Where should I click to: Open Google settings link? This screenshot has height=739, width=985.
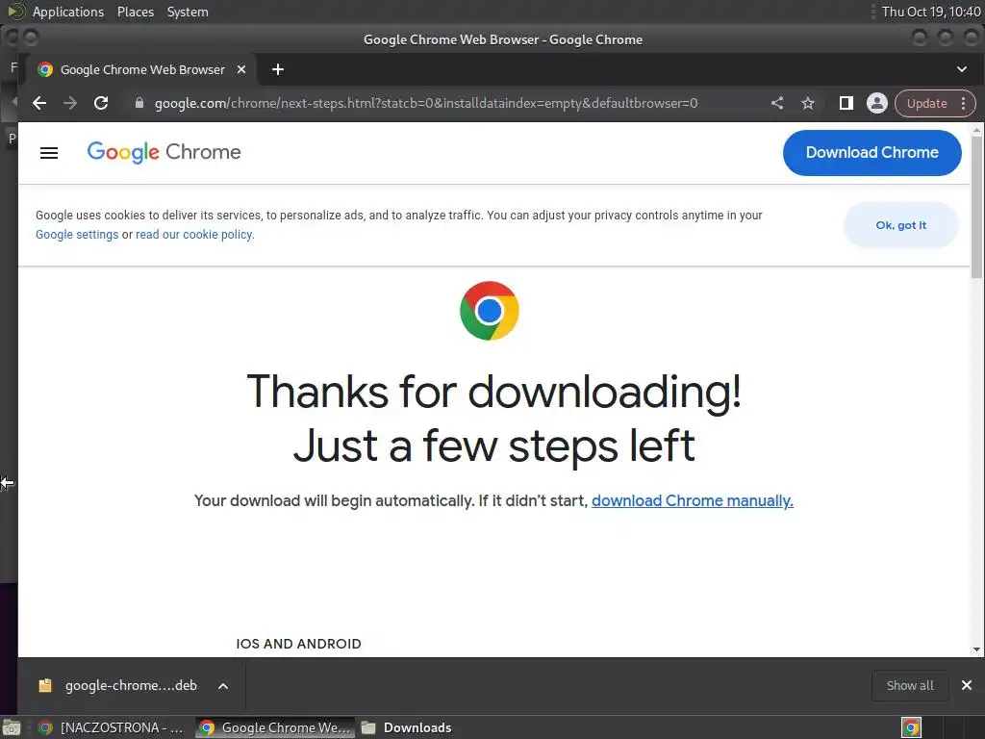pos(77,235)
